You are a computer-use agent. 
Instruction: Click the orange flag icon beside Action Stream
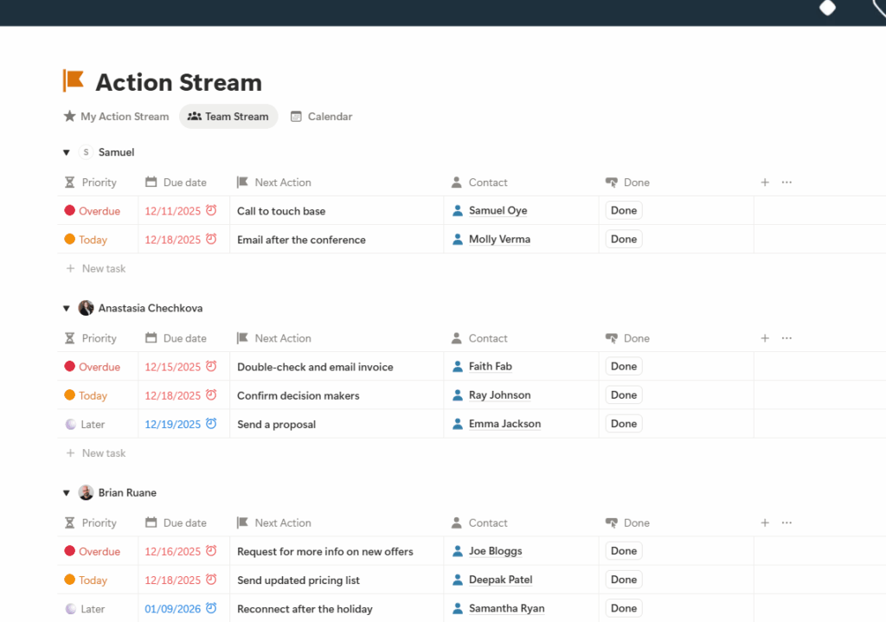[73, 80]
